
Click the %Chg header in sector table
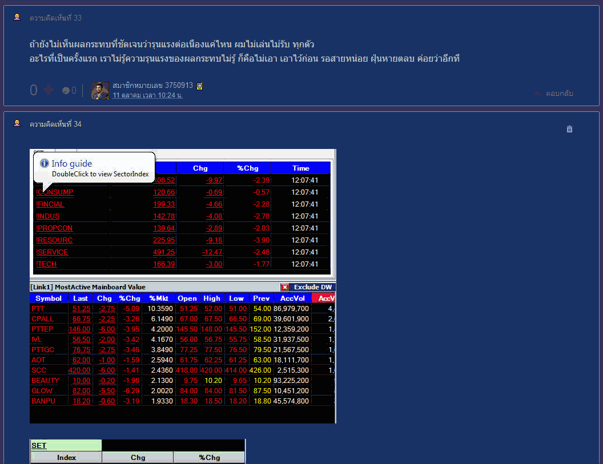click(248, 168)
